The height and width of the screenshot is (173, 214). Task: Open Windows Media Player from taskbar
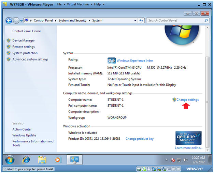[x=58, y=160]
